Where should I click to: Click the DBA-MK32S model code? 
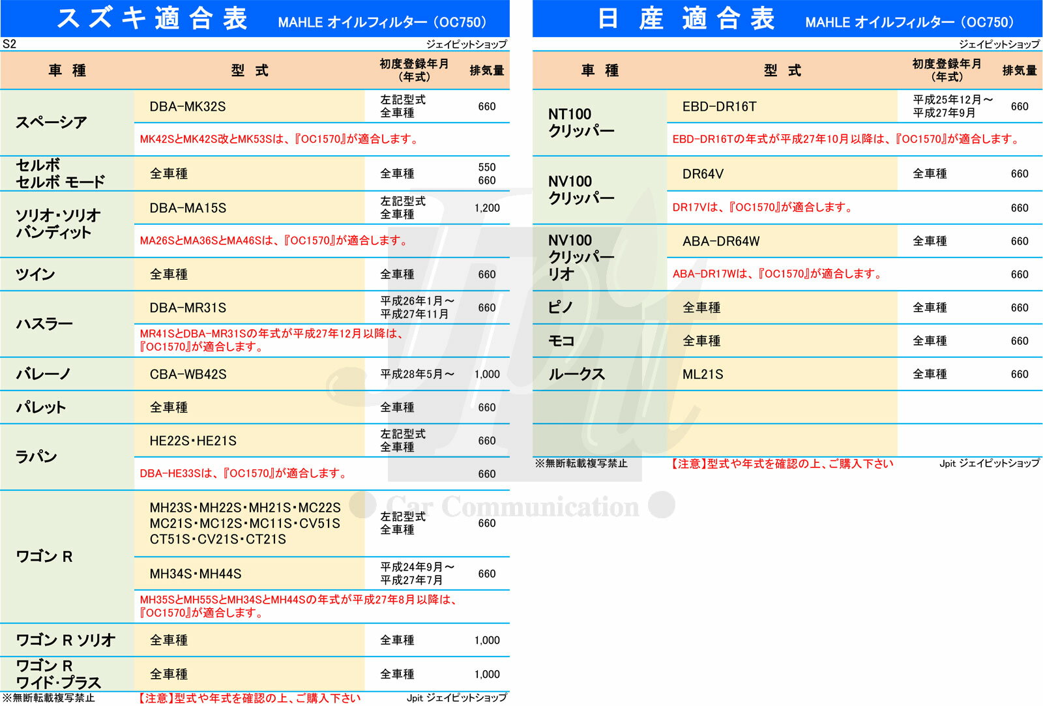coord(188,106)
